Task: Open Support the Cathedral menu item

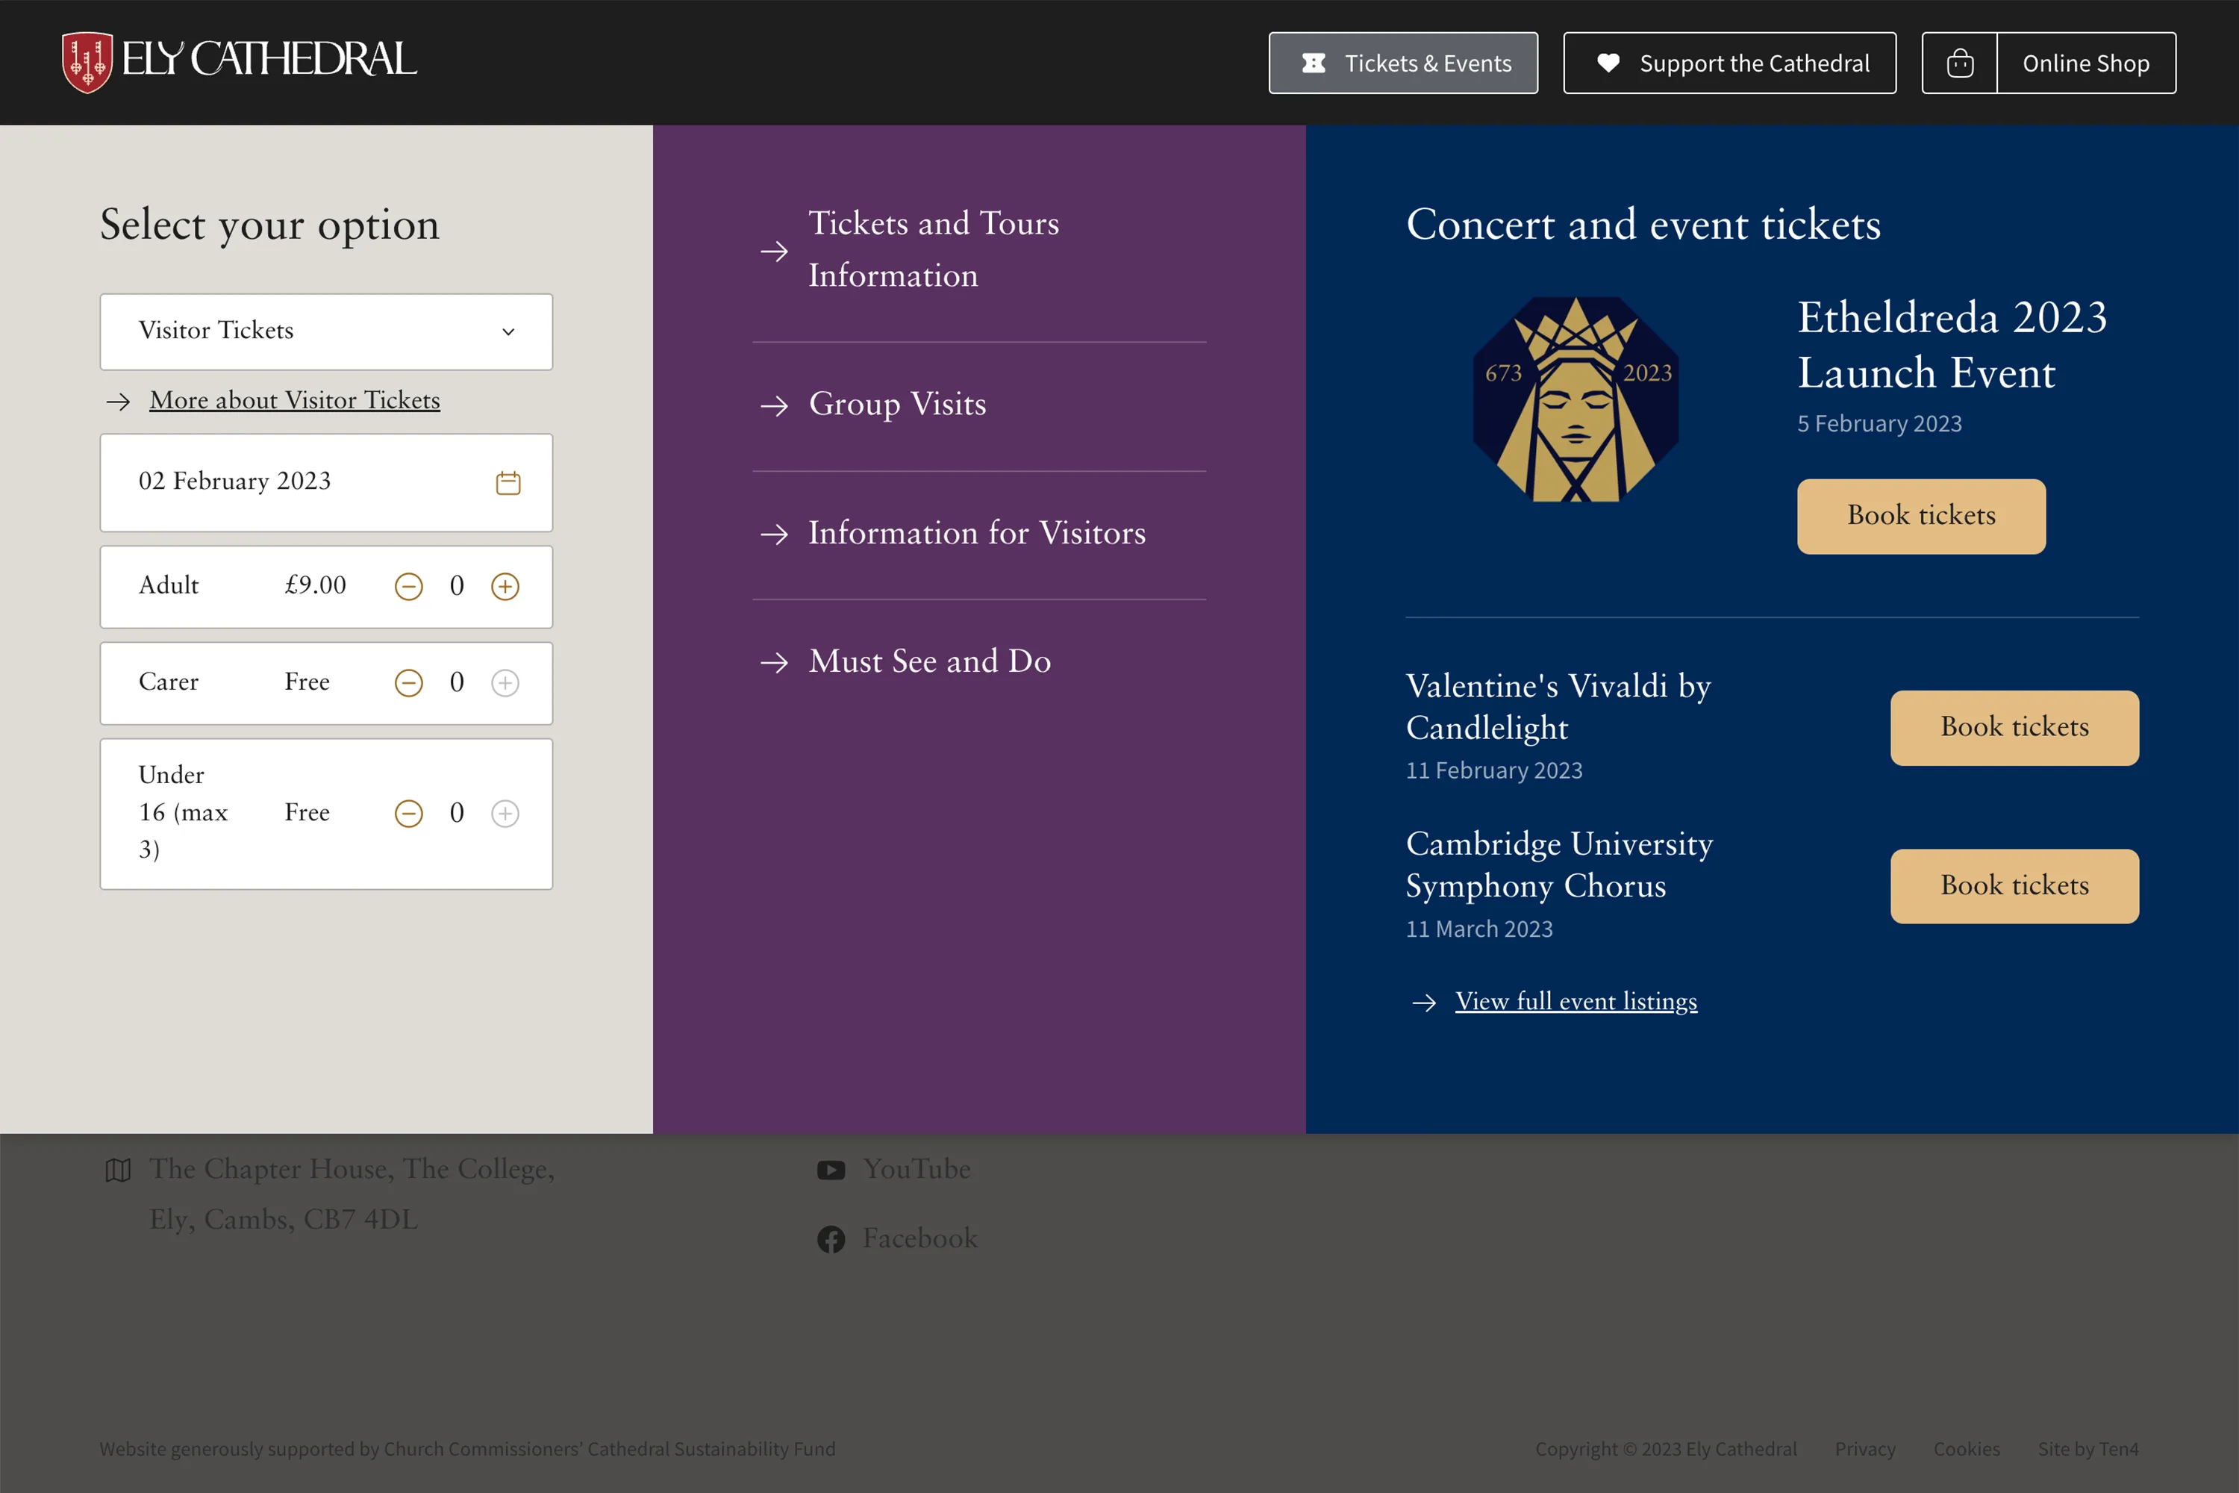Action: [1729, 63]
